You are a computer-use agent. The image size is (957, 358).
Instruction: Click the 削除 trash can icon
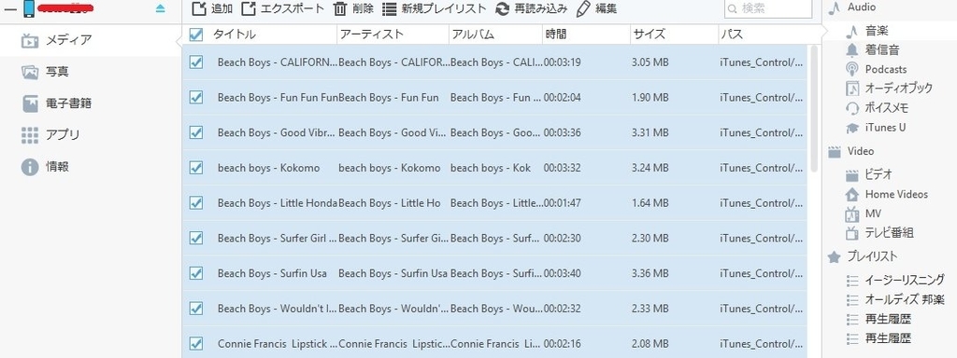(340, 8)
